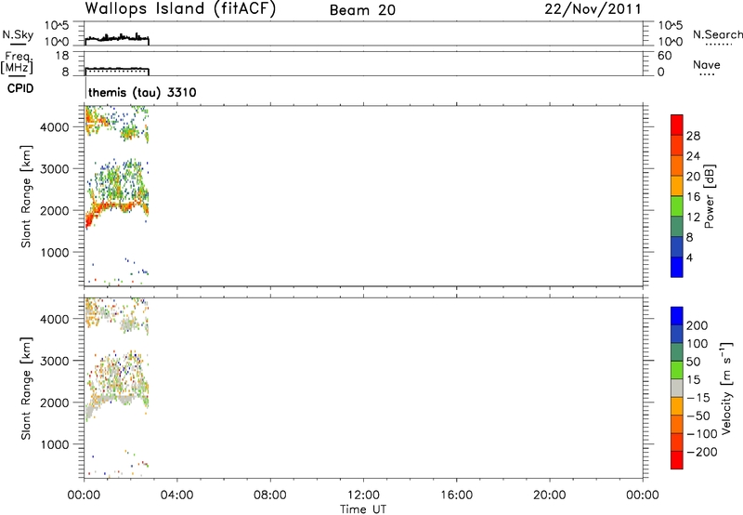Image resolution: width=743 pixels, height=515 pixels.
Task: Click the -100 label on the velocity colorbar
Action: tap(702, 434)
